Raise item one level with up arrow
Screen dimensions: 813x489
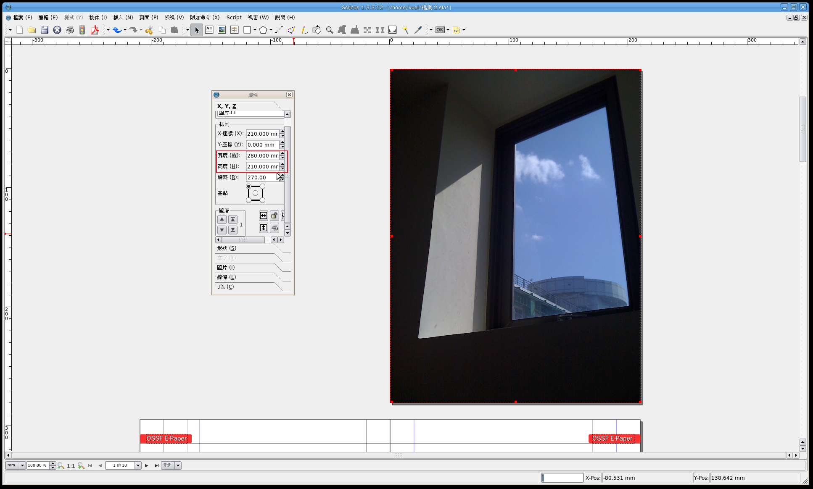click(x=222, y=219)
